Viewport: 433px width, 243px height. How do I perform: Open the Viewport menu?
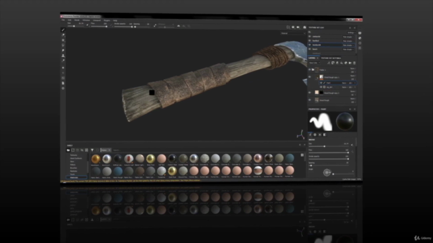point(97,20)
